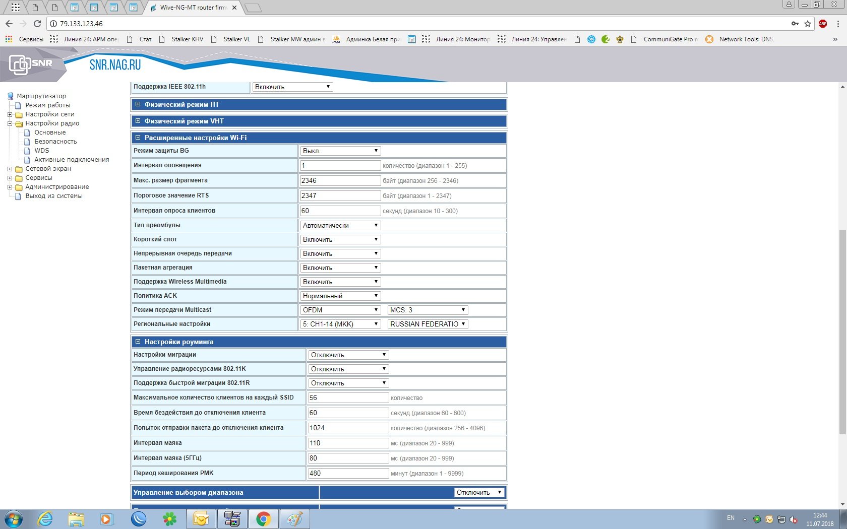Open the RUSSIAN FEDERATION country dropdown
Screen dimensions: 847x529
tap(428, 324)
